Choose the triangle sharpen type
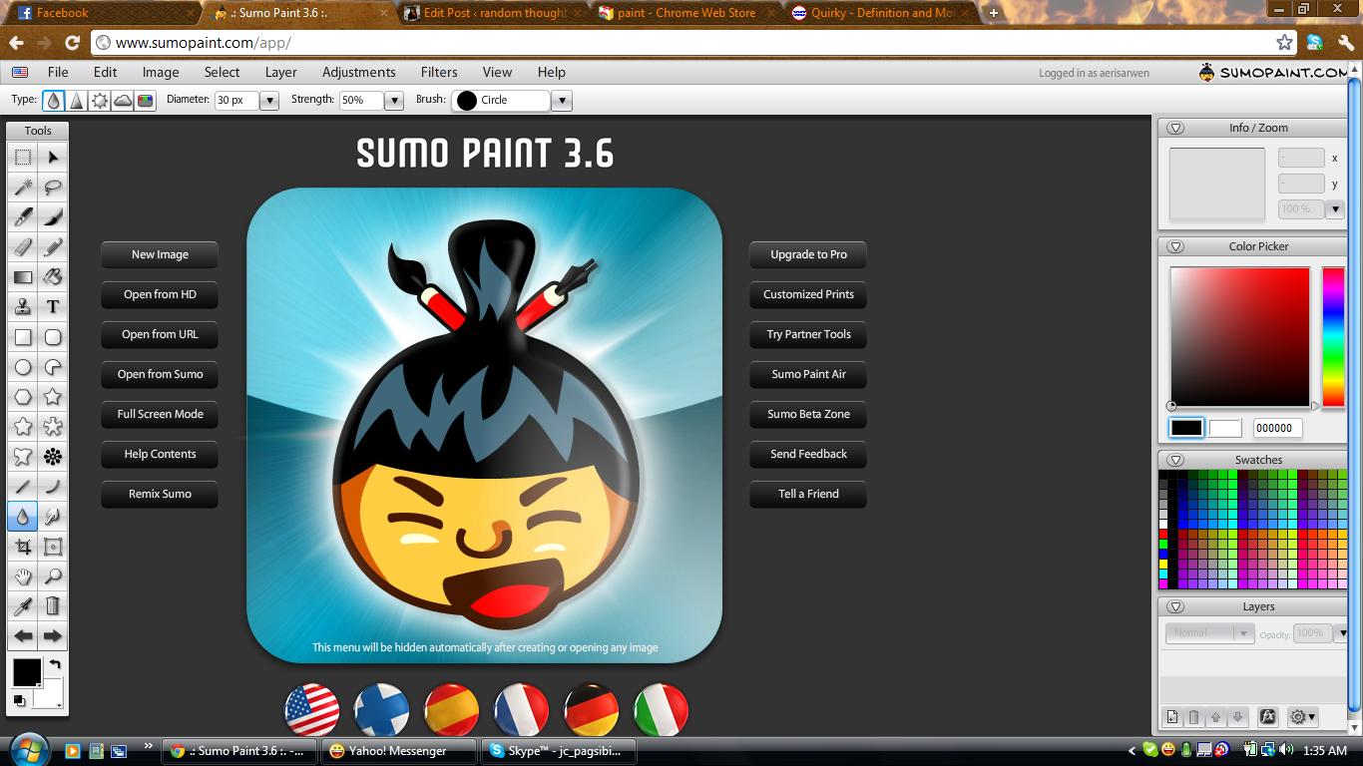The width and height of the screenshot is (1363, 766). pyautogui.click(x=77, y=101)
